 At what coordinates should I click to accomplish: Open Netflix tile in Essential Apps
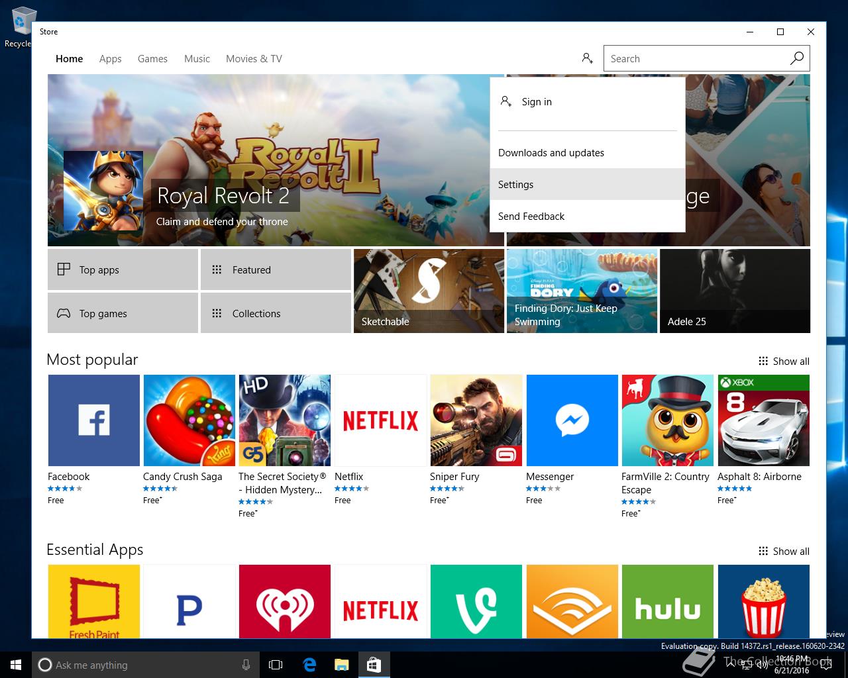point(381,601)
